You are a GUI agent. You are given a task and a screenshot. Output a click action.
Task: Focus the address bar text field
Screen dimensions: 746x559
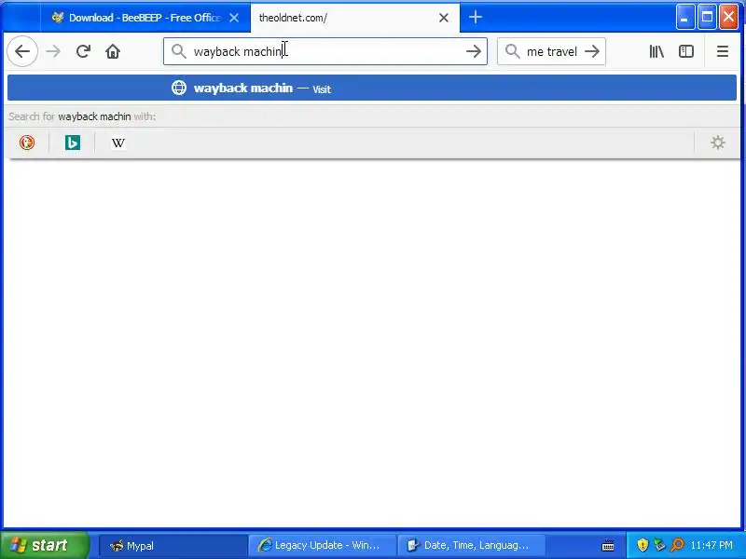point(325,51)
